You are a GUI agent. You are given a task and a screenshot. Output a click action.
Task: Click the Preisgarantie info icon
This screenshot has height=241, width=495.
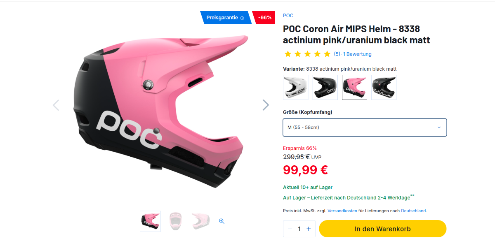click(242, 18)
